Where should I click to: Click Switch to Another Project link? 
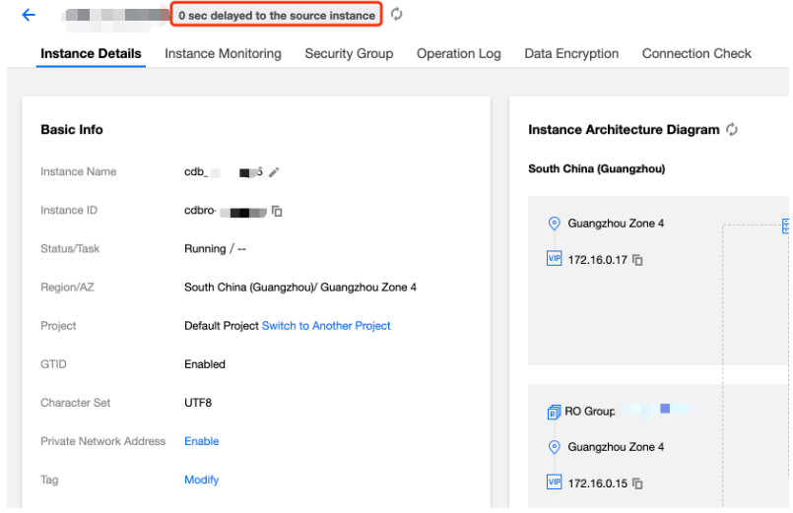point(326,326)
